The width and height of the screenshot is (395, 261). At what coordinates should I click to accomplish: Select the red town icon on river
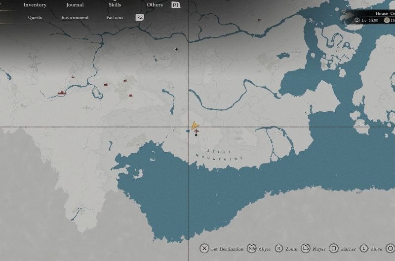pyautogui.click(x=62, y=93)
